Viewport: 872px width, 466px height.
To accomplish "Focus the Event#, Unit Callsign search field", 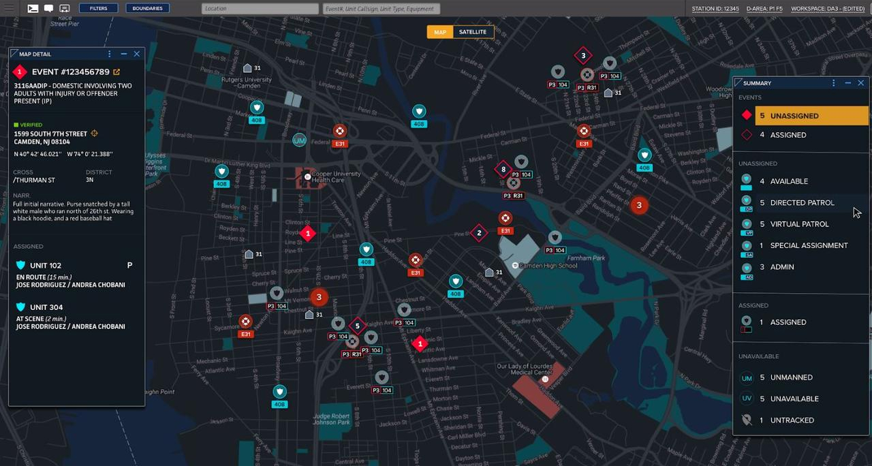I will tap(381, 9).
